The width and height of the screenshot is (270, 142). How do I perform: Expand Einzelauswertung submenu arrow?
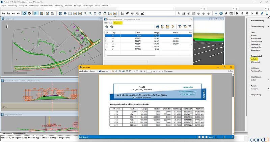(x=268, y=27)
